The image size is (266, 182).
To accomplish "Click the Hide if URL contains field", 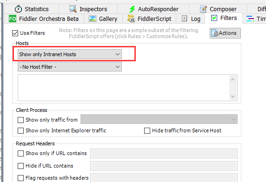I will (x=164, y=166).
